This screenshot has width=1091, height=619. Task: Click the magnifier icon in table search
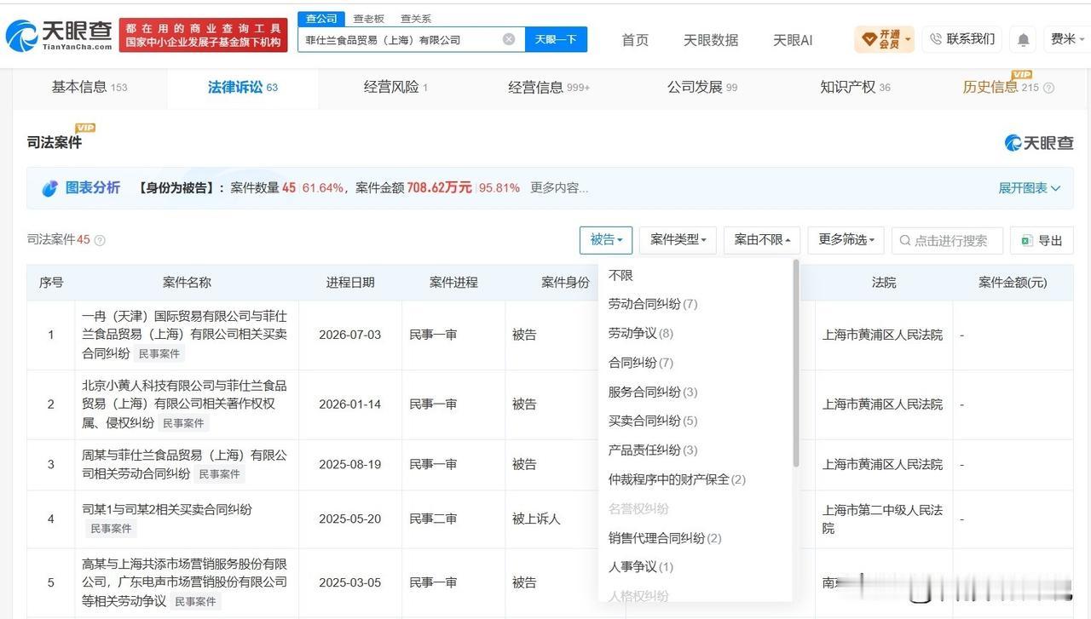pos(905,241)
